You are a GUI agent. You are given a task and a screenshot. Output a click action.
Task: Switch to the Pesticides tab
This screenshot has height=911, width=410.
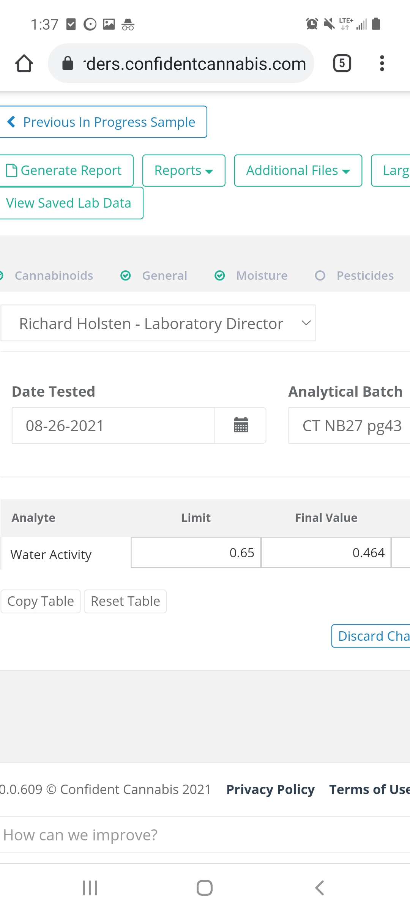tap(365, 276)
